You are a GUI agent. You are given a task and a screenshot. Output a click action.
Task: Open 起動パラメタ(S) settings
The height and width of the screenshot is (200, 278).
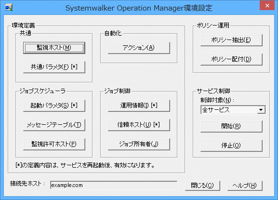[x=54, y=106]
